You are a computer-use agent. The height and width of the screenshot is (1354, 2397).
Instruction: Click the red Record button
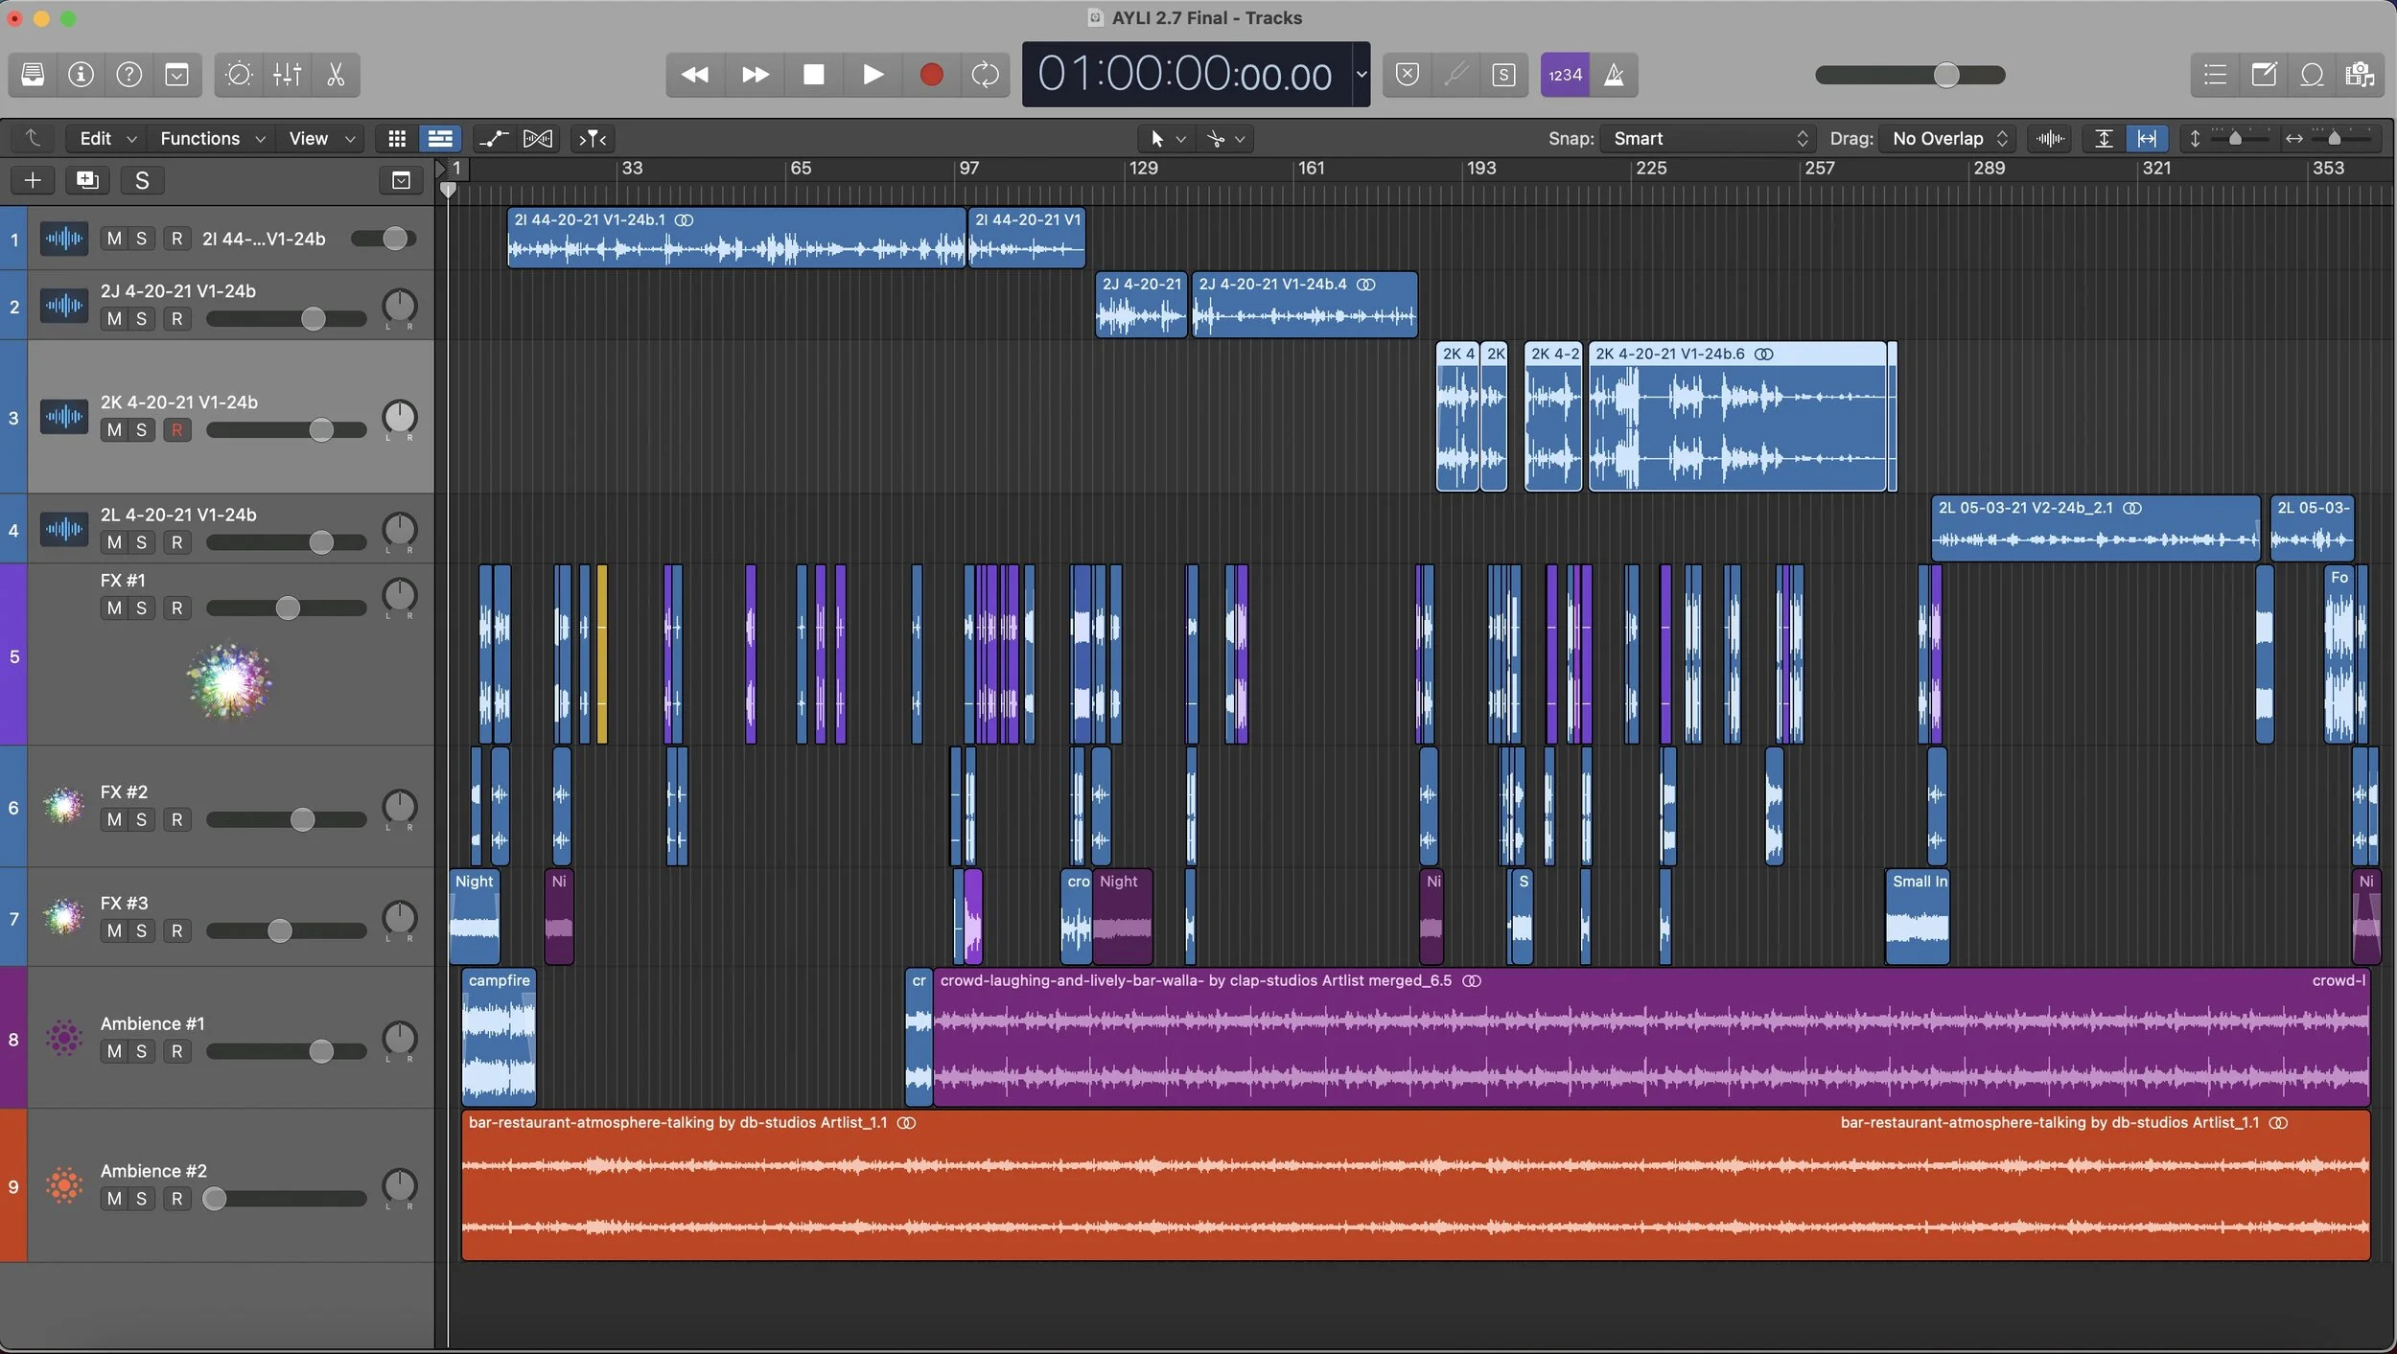(x=930, y=75)
